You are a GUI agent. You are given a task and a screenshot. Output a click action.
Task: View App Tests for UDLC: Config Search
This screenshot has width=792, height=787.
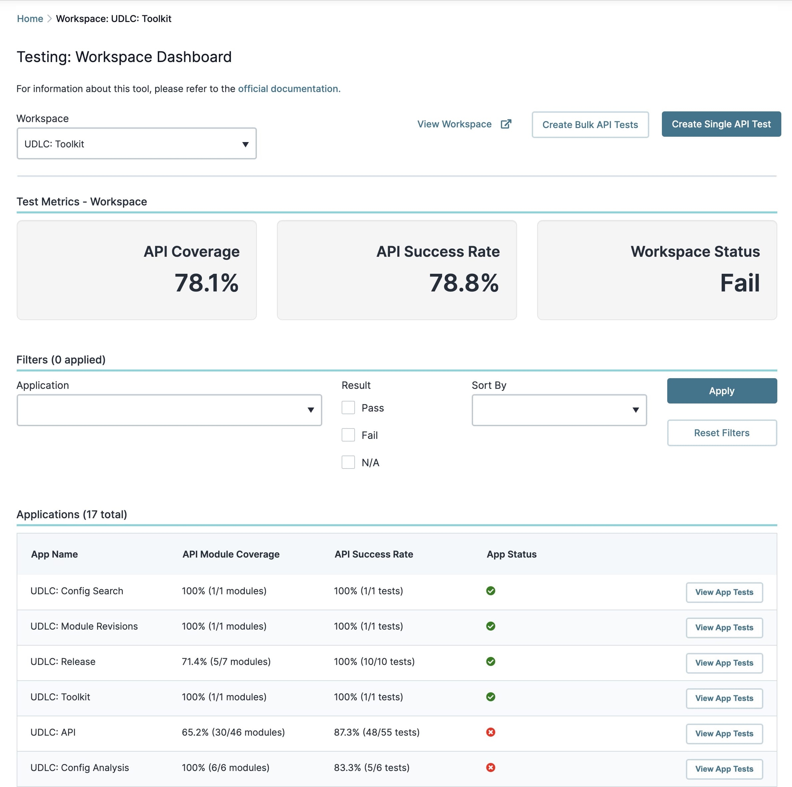click(x=724, y=592)
